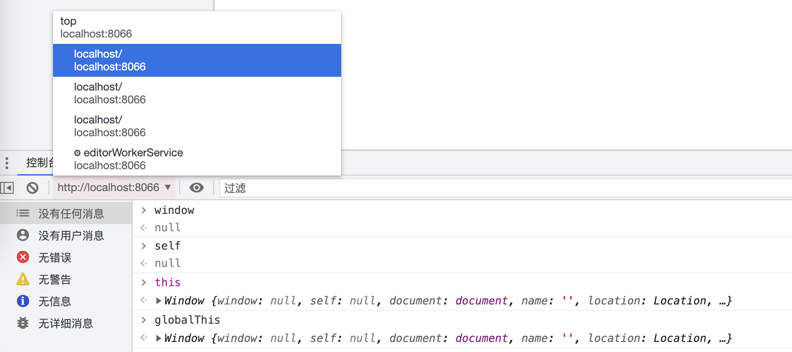Open the DevTools three-dot menu
This screenshot has width=792, height=352.
(x=7, y=163)
